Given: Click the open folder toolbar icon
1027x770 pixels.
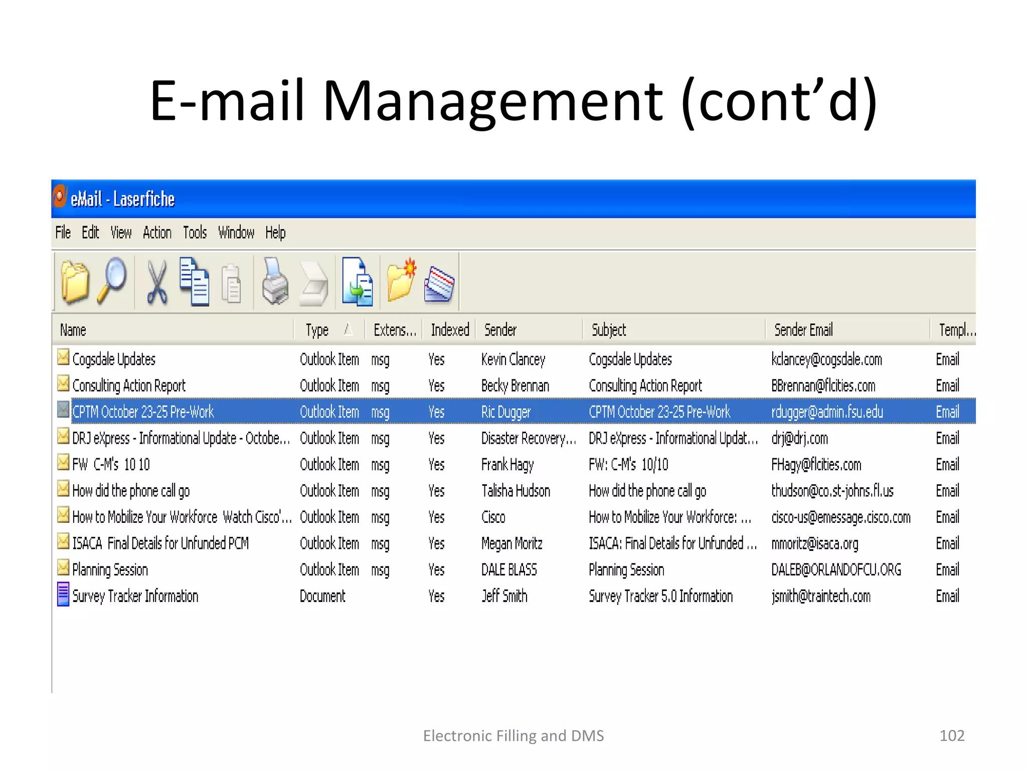Looking at the screenshot, I should click(75, 282).
